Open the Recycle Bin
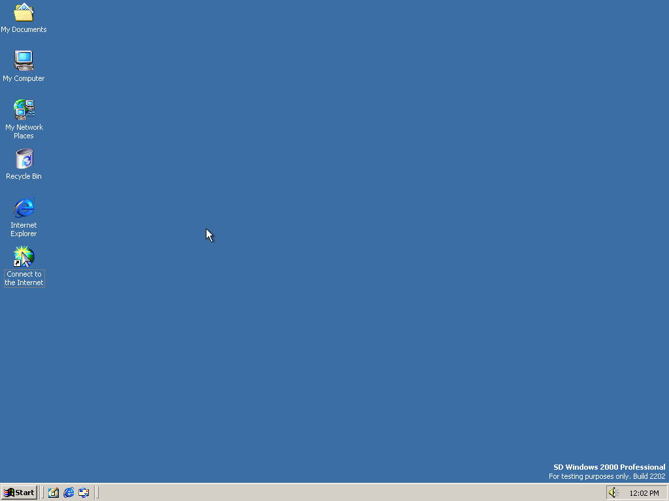The width and height of the screenshot is (669, 501). [24, 159]
